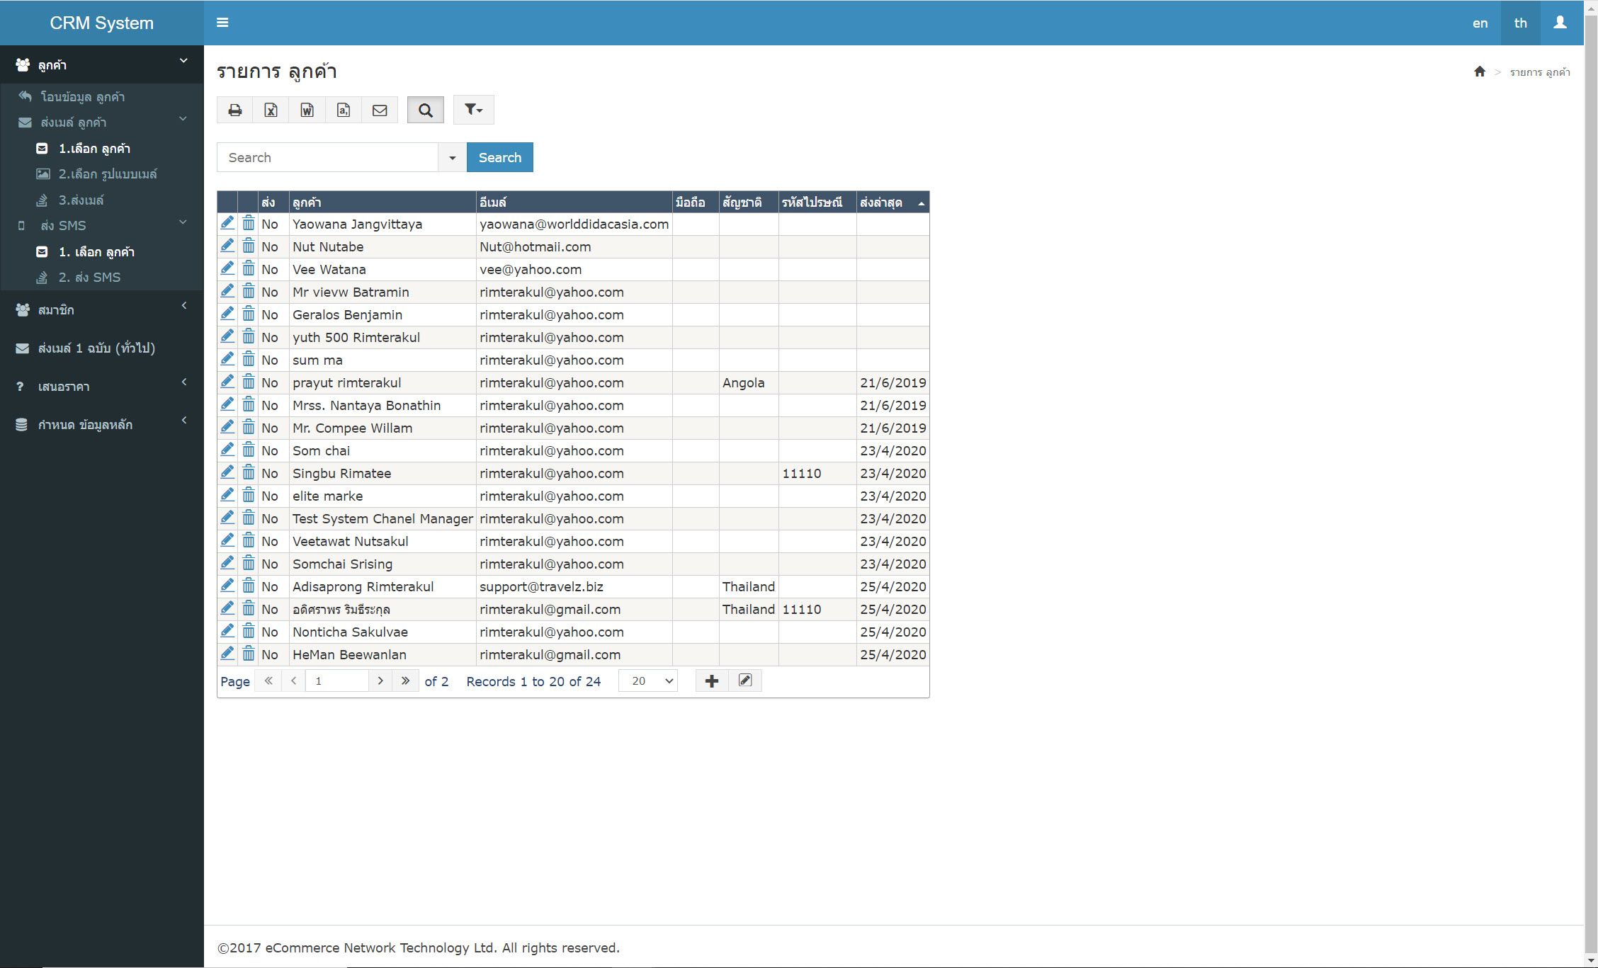Edit the Veetawat Nutsakul record
Image resolution: width=1598 pixels, height=968 pixels.
tap(227, 540)
